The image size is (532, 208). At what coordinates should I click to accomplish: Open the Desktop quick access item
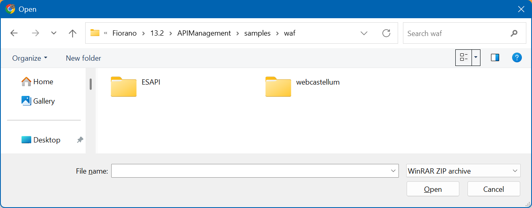tap(47, 140)
